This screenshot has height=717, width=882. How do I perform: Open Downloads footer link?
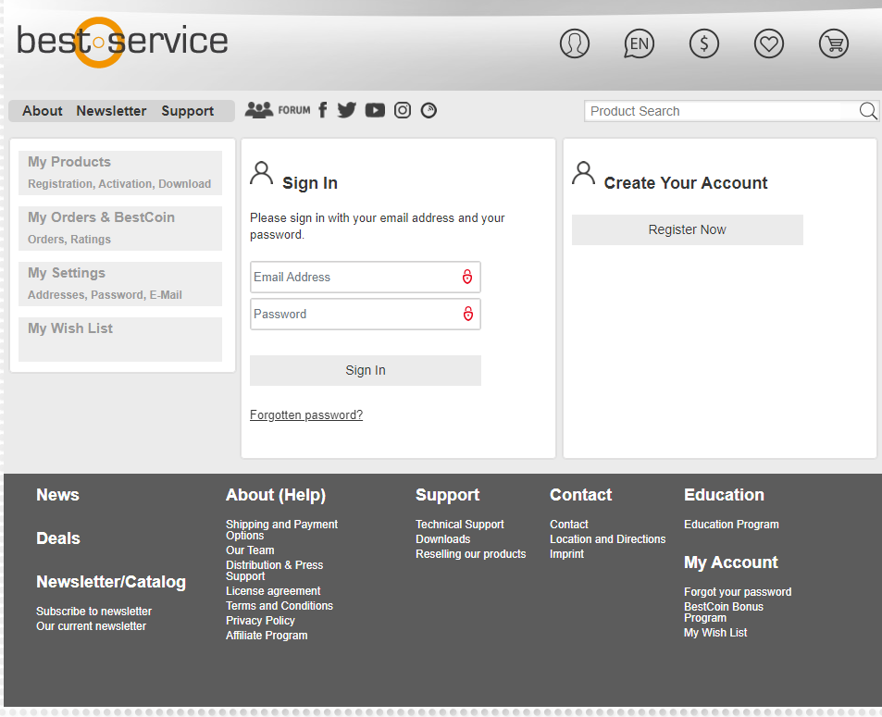coord(442,538)
